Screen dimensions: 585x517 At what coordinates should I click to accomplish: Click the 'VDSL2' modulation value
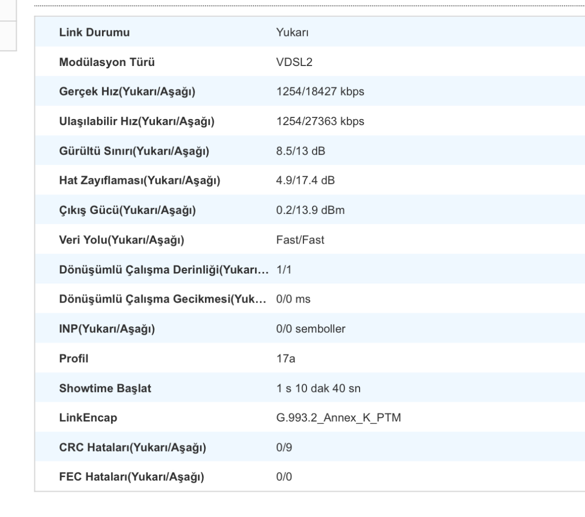(x=294, y=62)
